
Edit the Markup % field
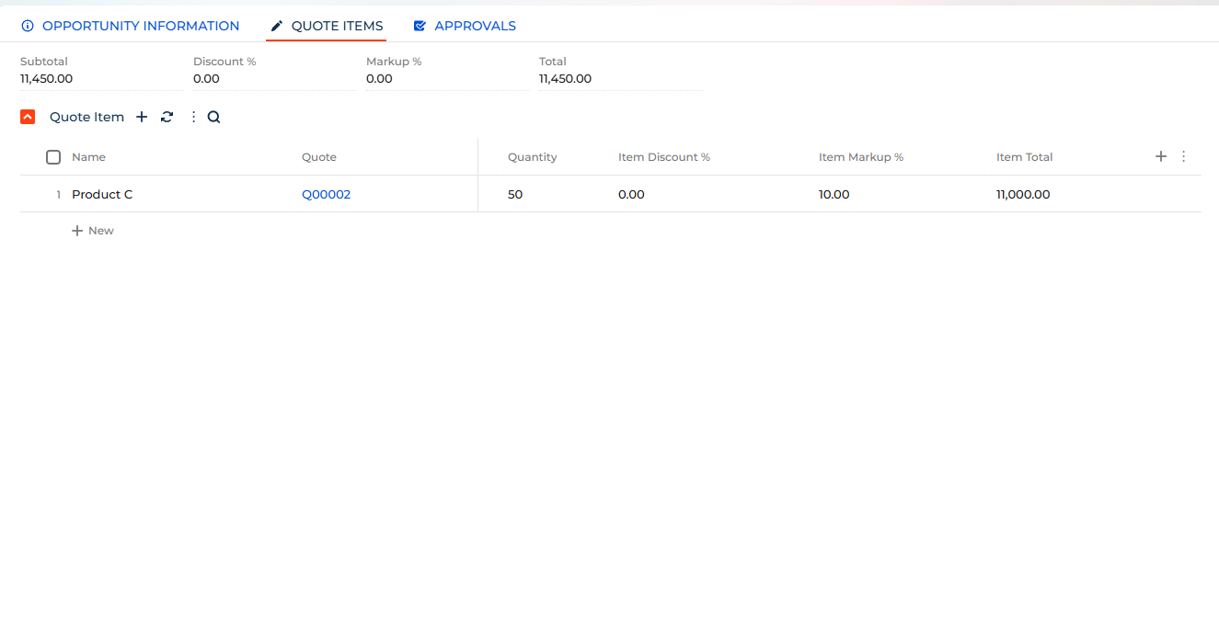click(x=447, y=79)
